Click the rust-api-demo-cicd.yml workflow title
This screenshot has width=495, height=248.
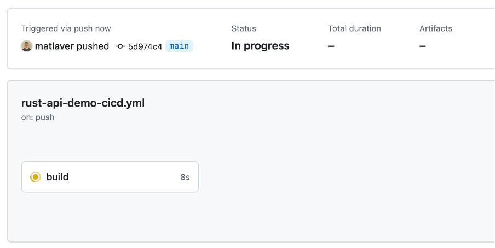point(83,103)
